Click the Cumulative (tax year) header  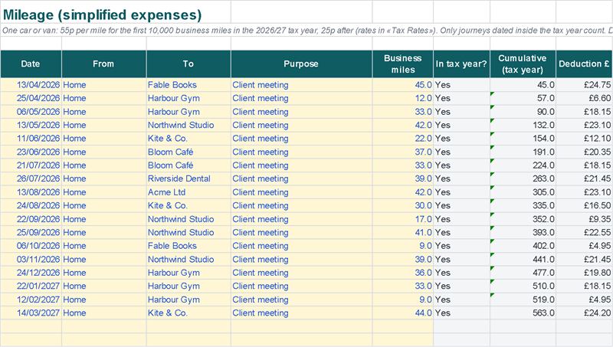pyautogui.click(x=523, y=64)
